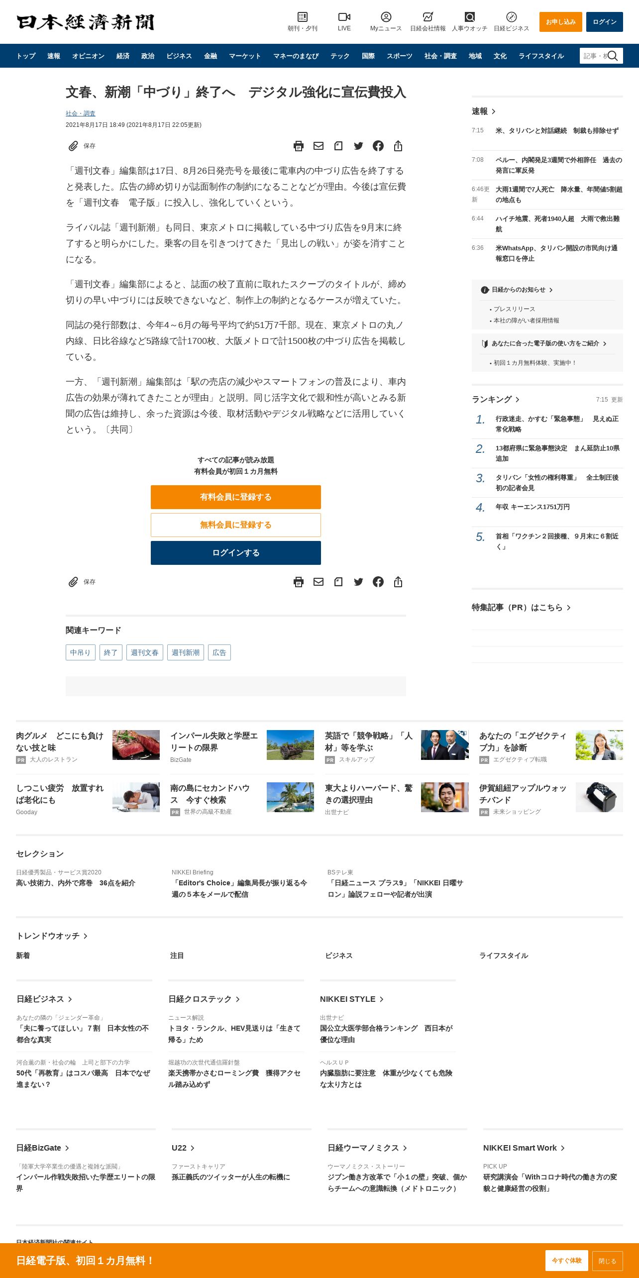Image resolution: width=639 pixels, height=1278 pixels.
Task: Open the ライフスタイル menu item
Action: [x=541, y=56]
